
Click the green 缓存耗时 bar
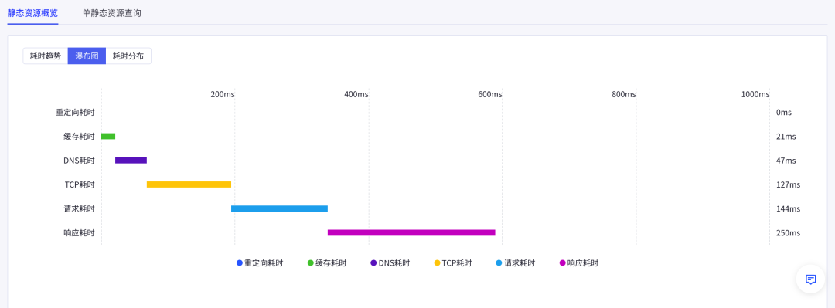(108, 136)
